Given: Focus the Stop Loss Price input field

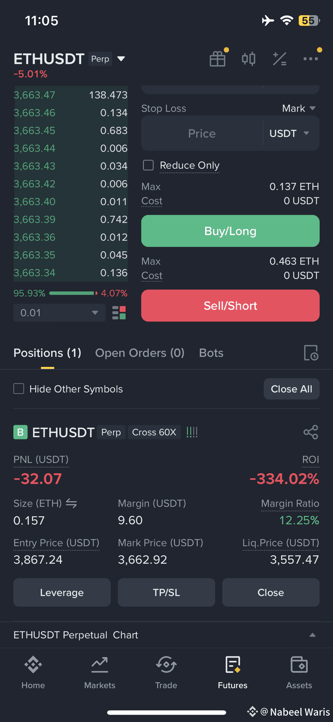Looking at the screenshot, I should [202, 133].
